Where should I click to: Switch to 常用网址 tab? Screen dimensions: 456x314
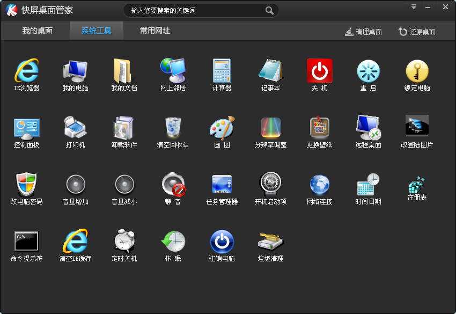(155, 31)
